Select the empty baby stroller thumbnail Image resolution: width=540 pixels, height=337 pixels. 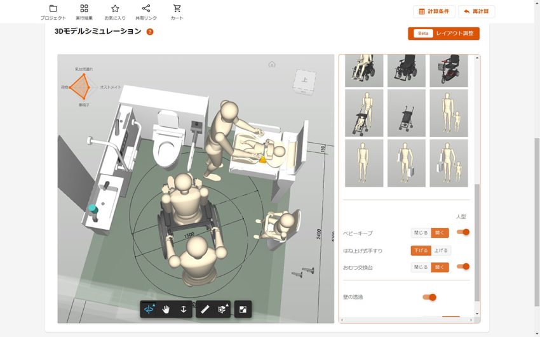tap(406, 112)
